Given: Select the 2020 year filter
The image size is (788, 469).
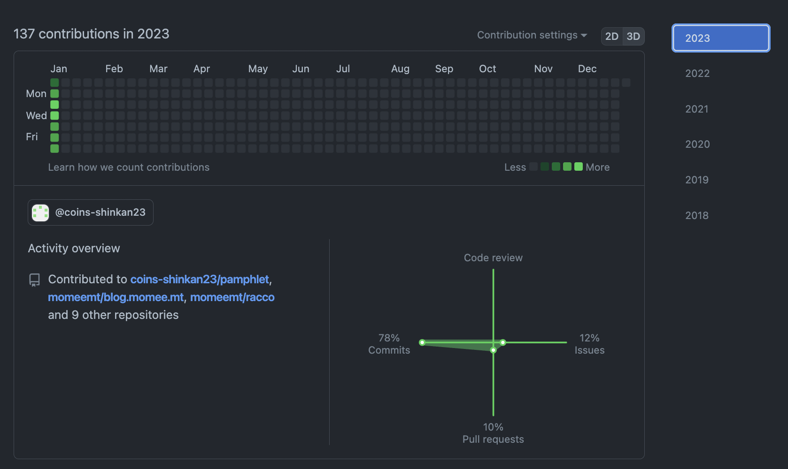Looking at the screenshot, I should pos(697,144).
